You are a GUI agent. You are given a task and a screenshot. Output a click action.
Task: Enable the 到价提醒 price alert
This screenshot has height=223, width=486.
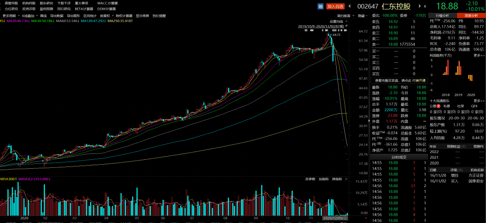pyautogui.click(x=159, y=15)
